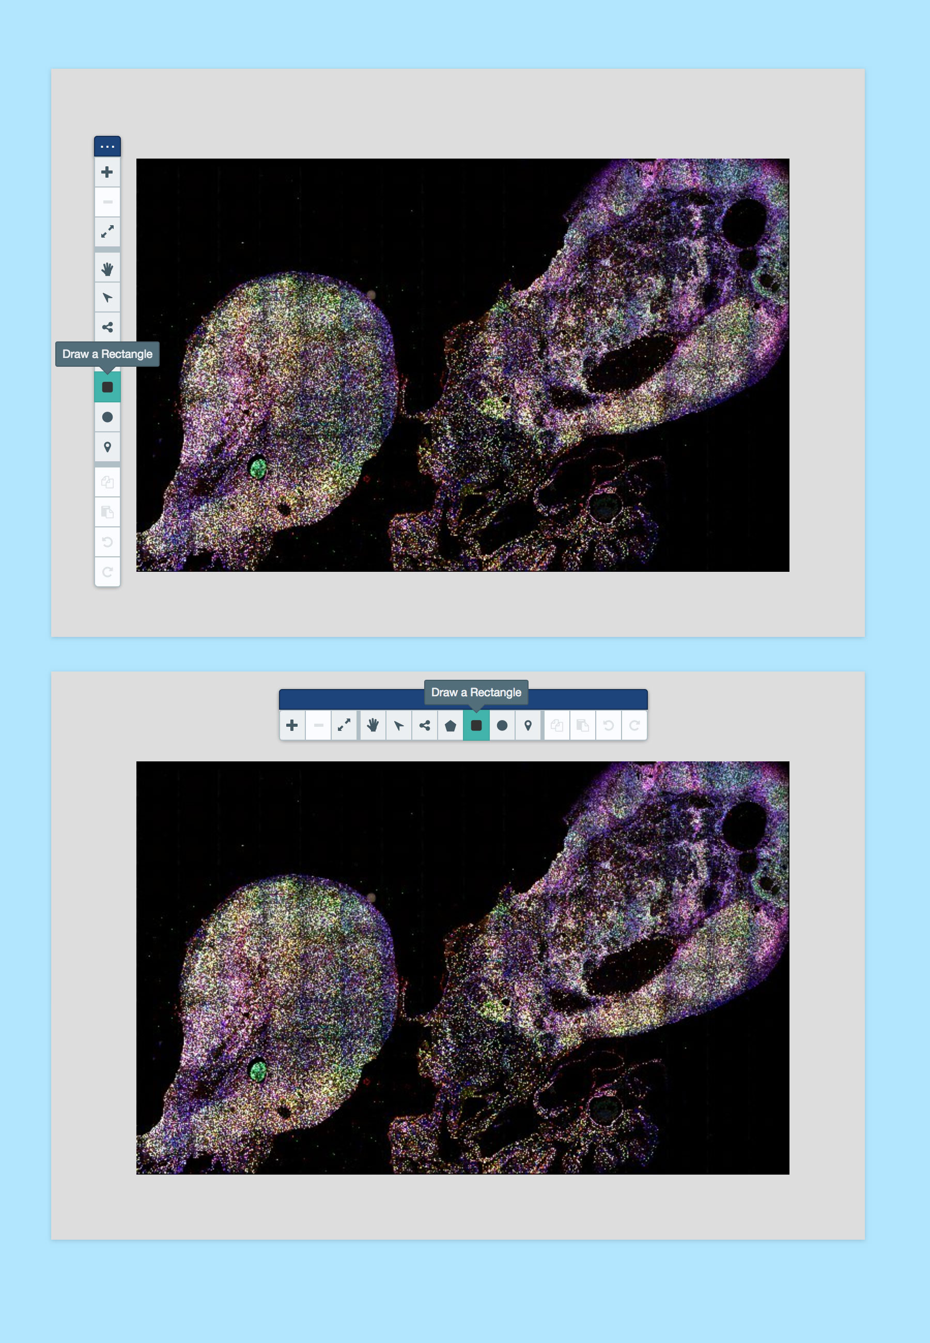Click zoom in plus on vertical toolbar
This screenshot has width=930, height=1343.
[107, 173]
